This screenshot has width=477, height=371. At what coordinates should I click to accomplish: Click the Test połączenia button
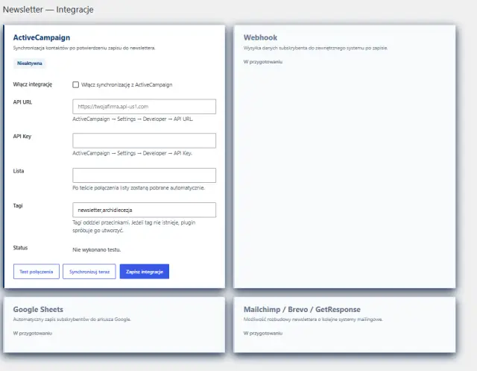37,272
